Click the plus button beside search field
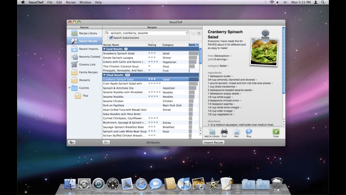Screen dimensions: 346x195 point(199,33)
